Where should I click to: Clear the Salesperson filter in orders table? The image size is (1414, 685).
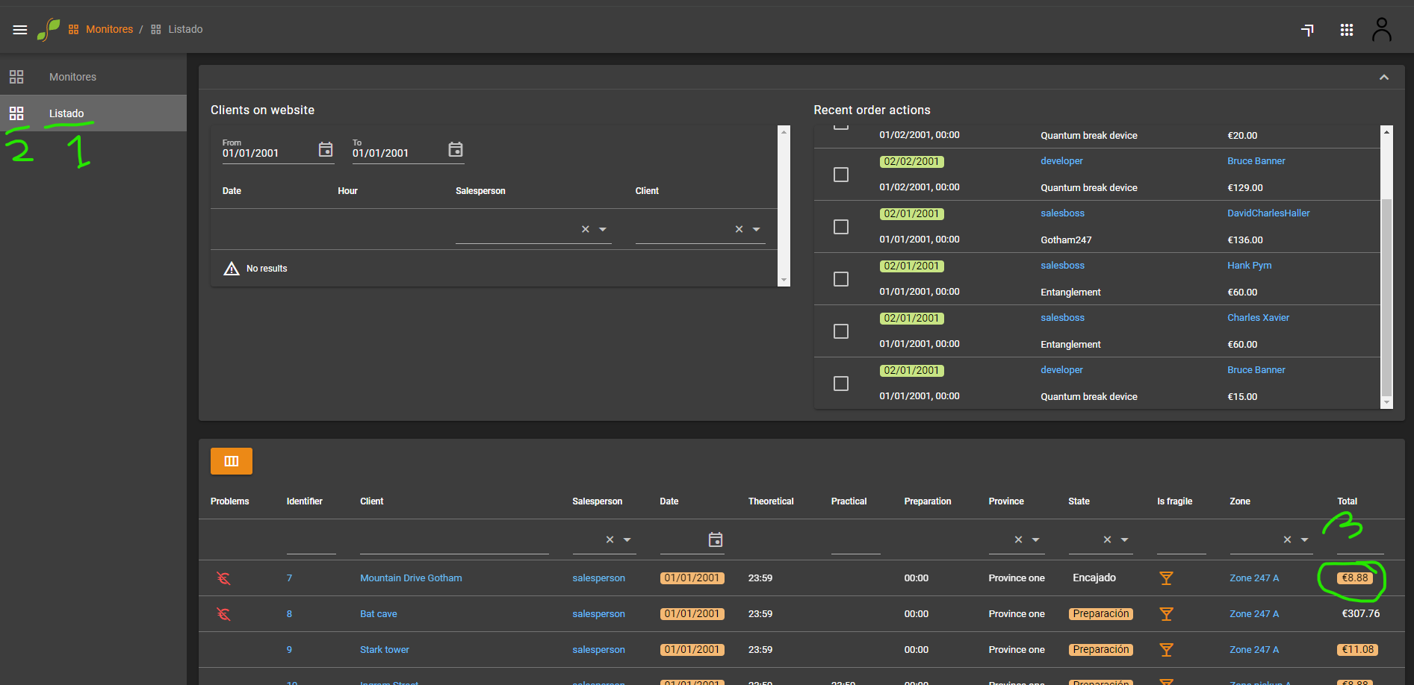(x=610, y=539)
